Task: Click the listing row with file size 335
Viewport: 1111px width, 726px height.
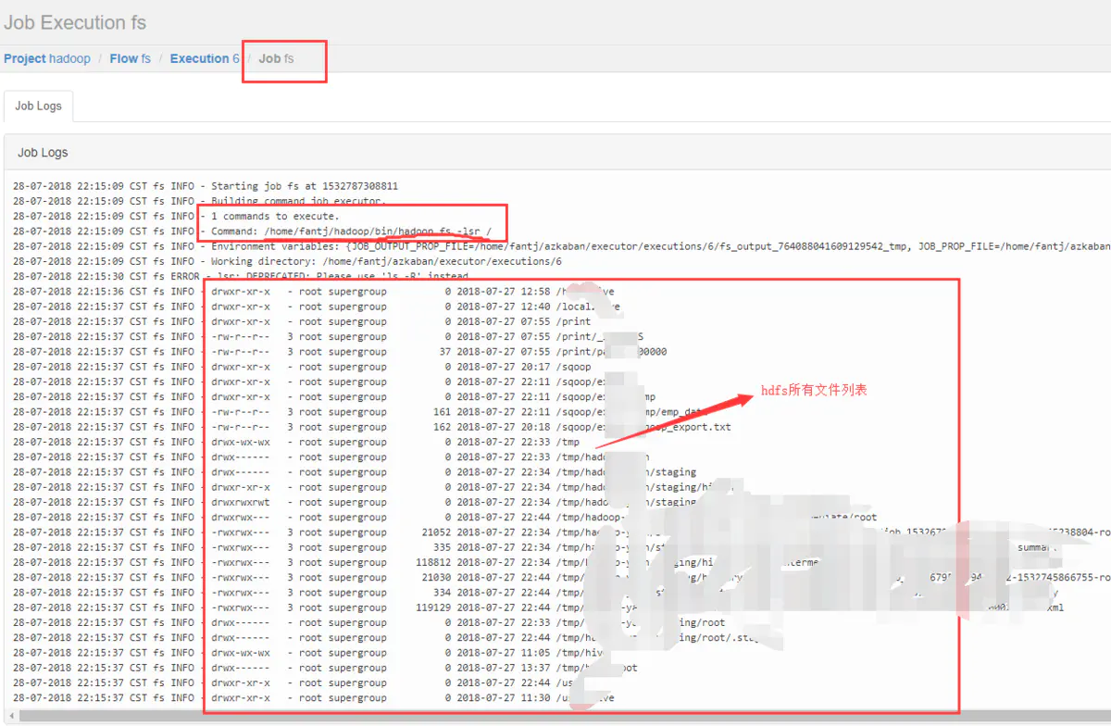Action: pyautogui.click(x=534, y=547)
